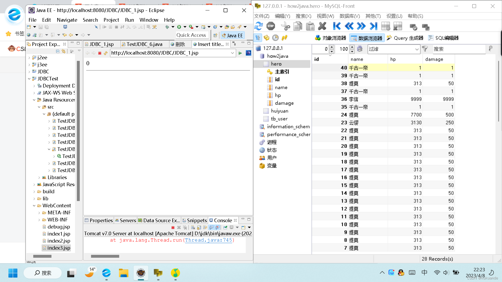The height and width of the screenshot is (282, 502).
Task: Collapse the WebContent folder
Action: pos(34,205)
